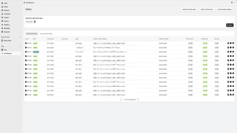237x133 pixels.
Task: Click the order search date field
Action: (29, 22)
